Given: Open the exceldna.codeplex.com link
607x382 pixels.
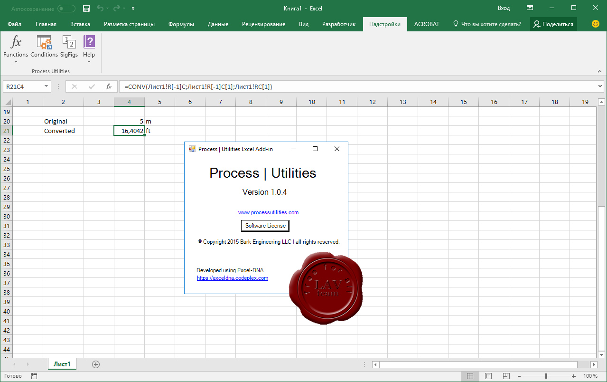Looking at the screenshot, I should pos(233,278).
